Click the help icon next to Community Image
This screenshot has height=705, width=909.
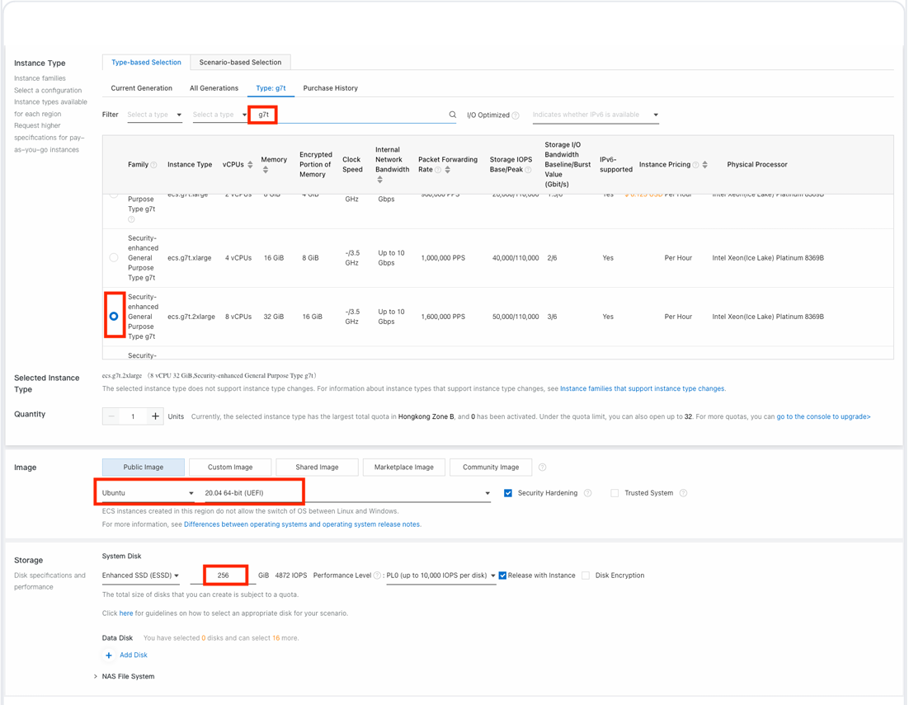click(543, 467)
